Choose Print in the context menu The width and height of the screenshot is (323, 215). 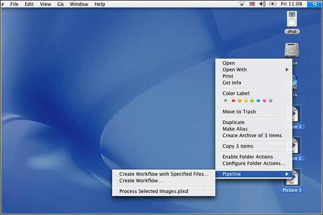pos(254,76)
